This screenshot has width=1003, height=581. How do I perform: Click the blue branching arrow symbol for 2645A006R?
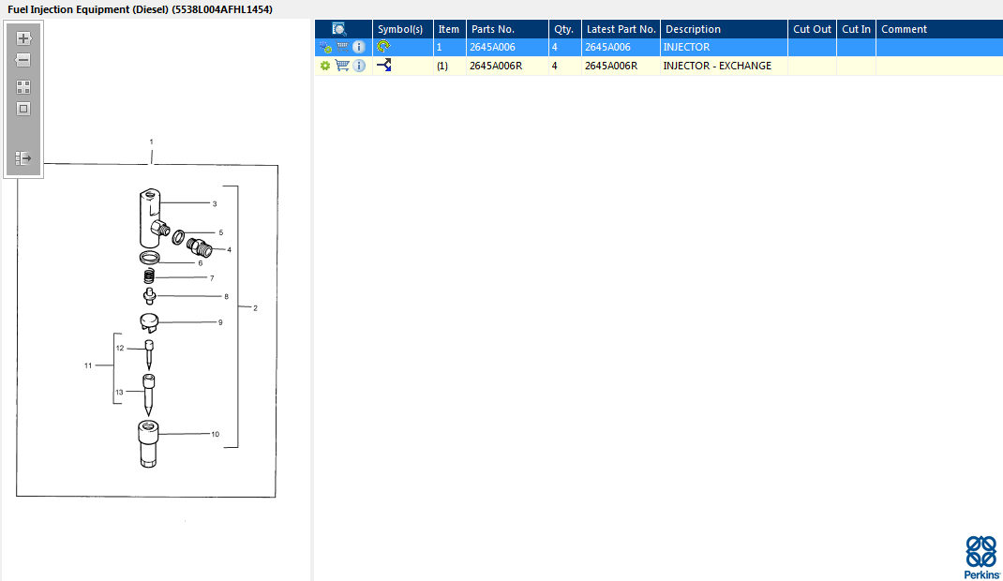click(383, 65)
